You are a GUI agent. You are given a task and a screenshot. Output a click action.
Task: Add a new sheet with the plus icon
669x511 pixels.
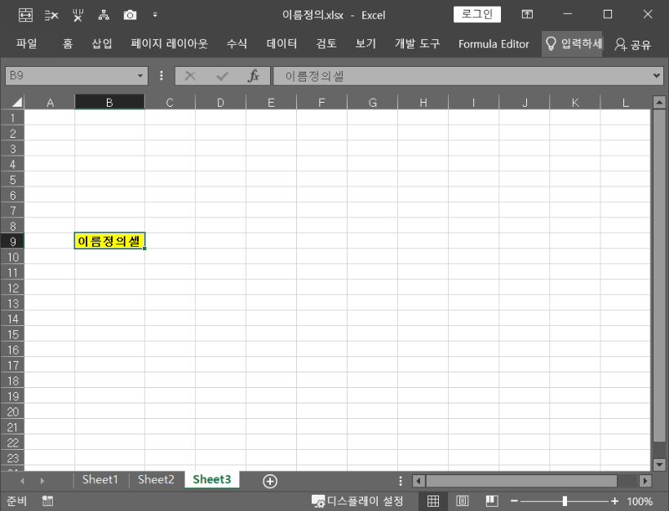click(270, 481)
